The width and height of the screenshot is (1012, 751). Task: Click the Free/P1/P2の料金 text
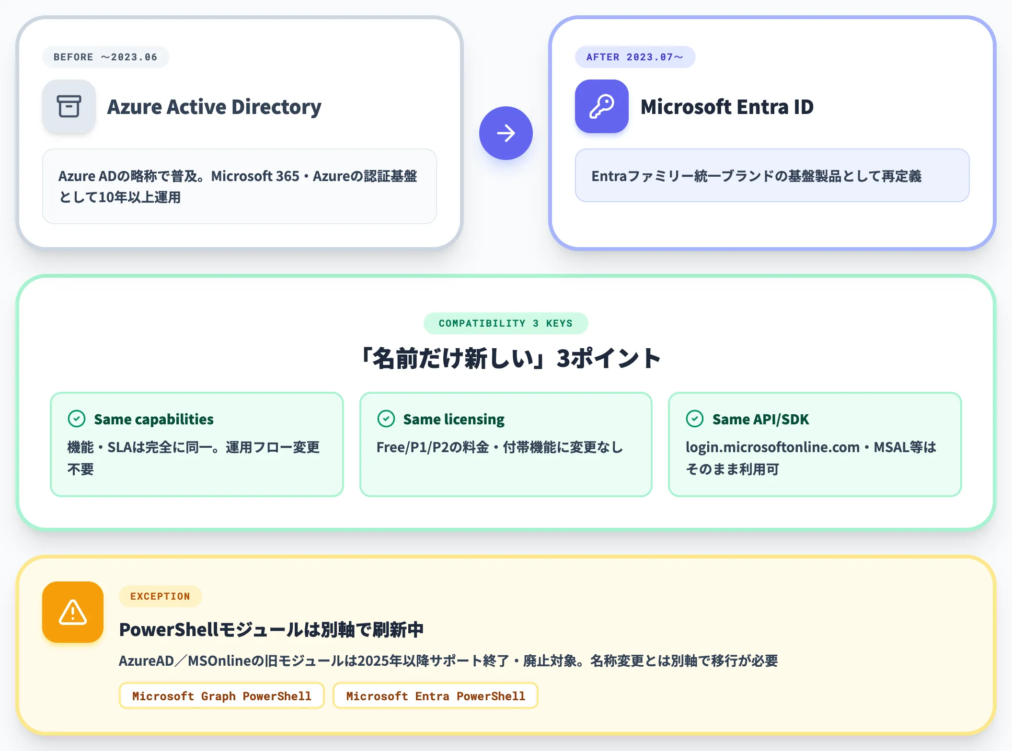500,447
